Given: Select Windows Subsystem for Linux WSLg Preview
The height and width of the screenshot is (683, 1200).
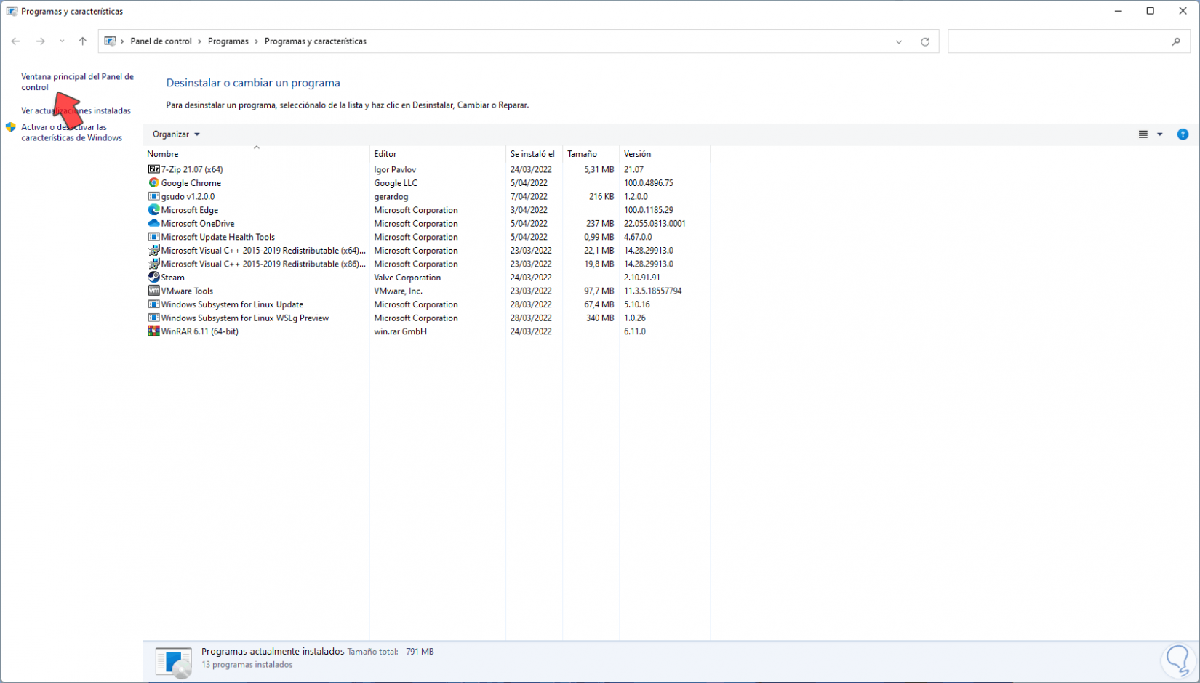Looking at the screenshot, I should (244, 318).
